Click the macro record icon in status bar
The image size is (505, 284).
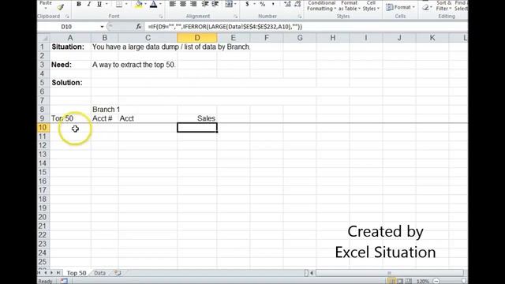pos(64,281)
